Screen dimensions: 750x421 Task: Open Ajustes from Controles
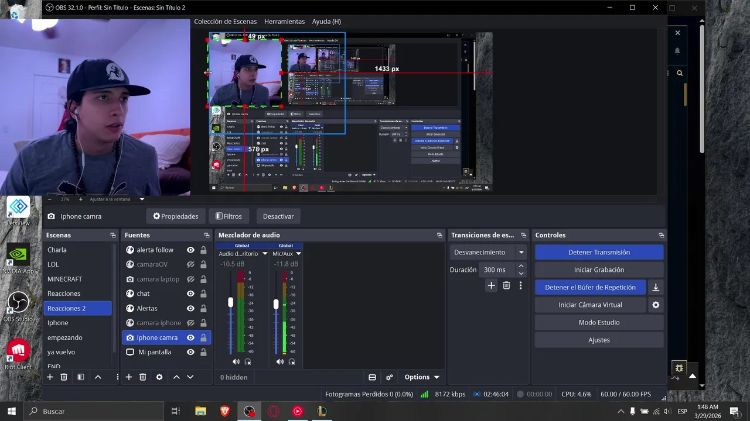pyautogui.click(x=599, y=340)
